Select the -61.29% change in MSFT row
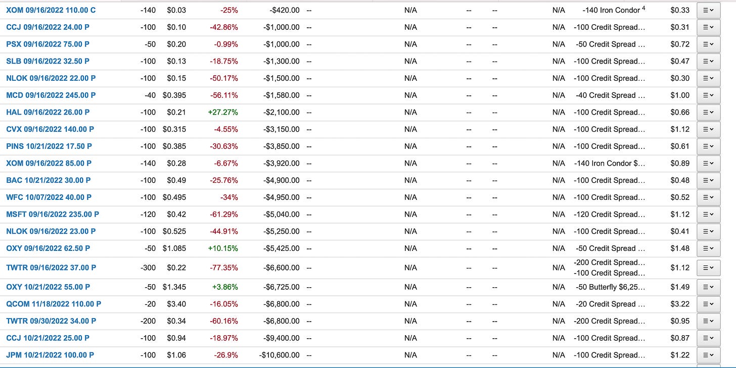 click(224, 214)
